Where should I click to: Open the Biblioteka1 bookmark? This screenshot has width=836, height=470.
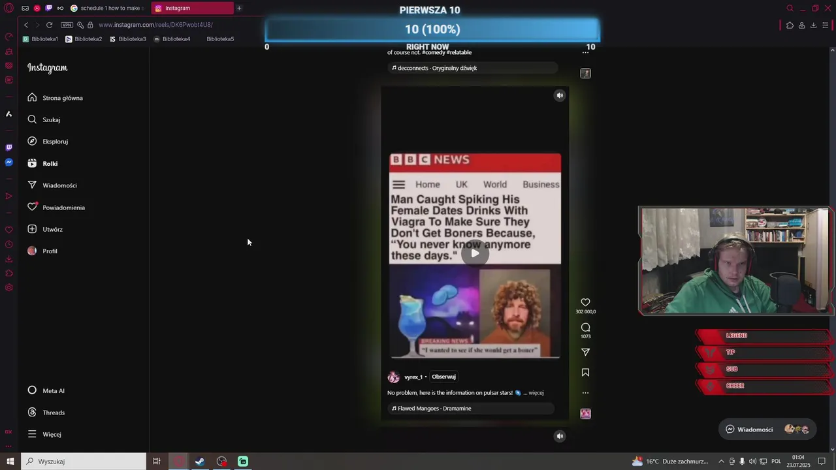(x=40, y=39)
